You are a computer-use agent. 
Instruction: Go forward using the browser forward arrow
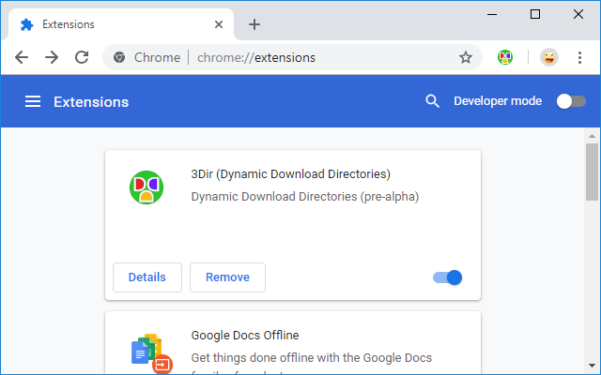tap(52, 57)
